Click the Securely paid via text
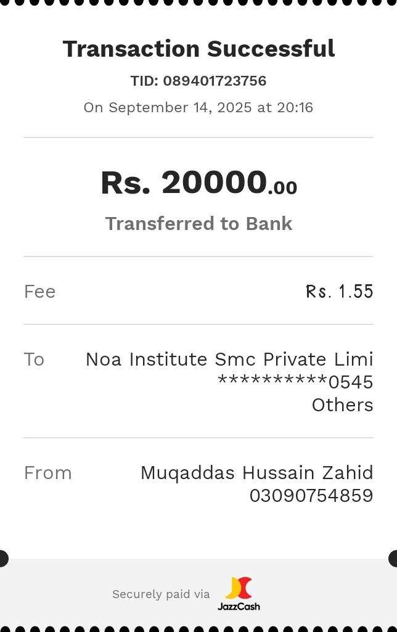The height and width of the screenshot is (632, 397). [161, 594]
